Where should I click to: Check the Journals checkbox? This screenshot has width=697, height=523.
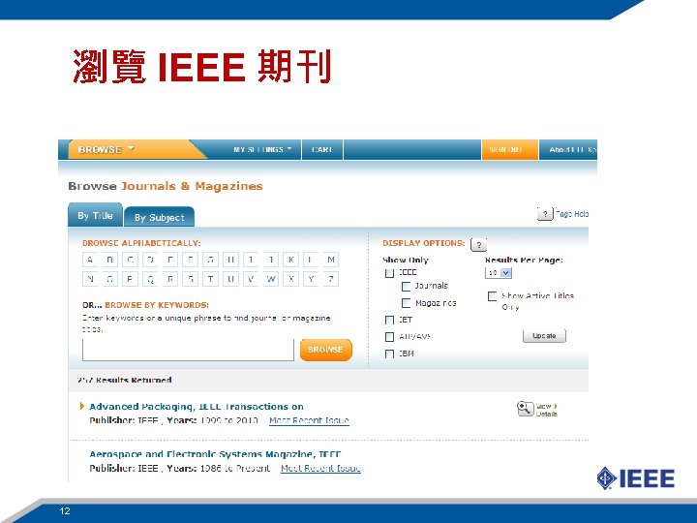point(406,287)
